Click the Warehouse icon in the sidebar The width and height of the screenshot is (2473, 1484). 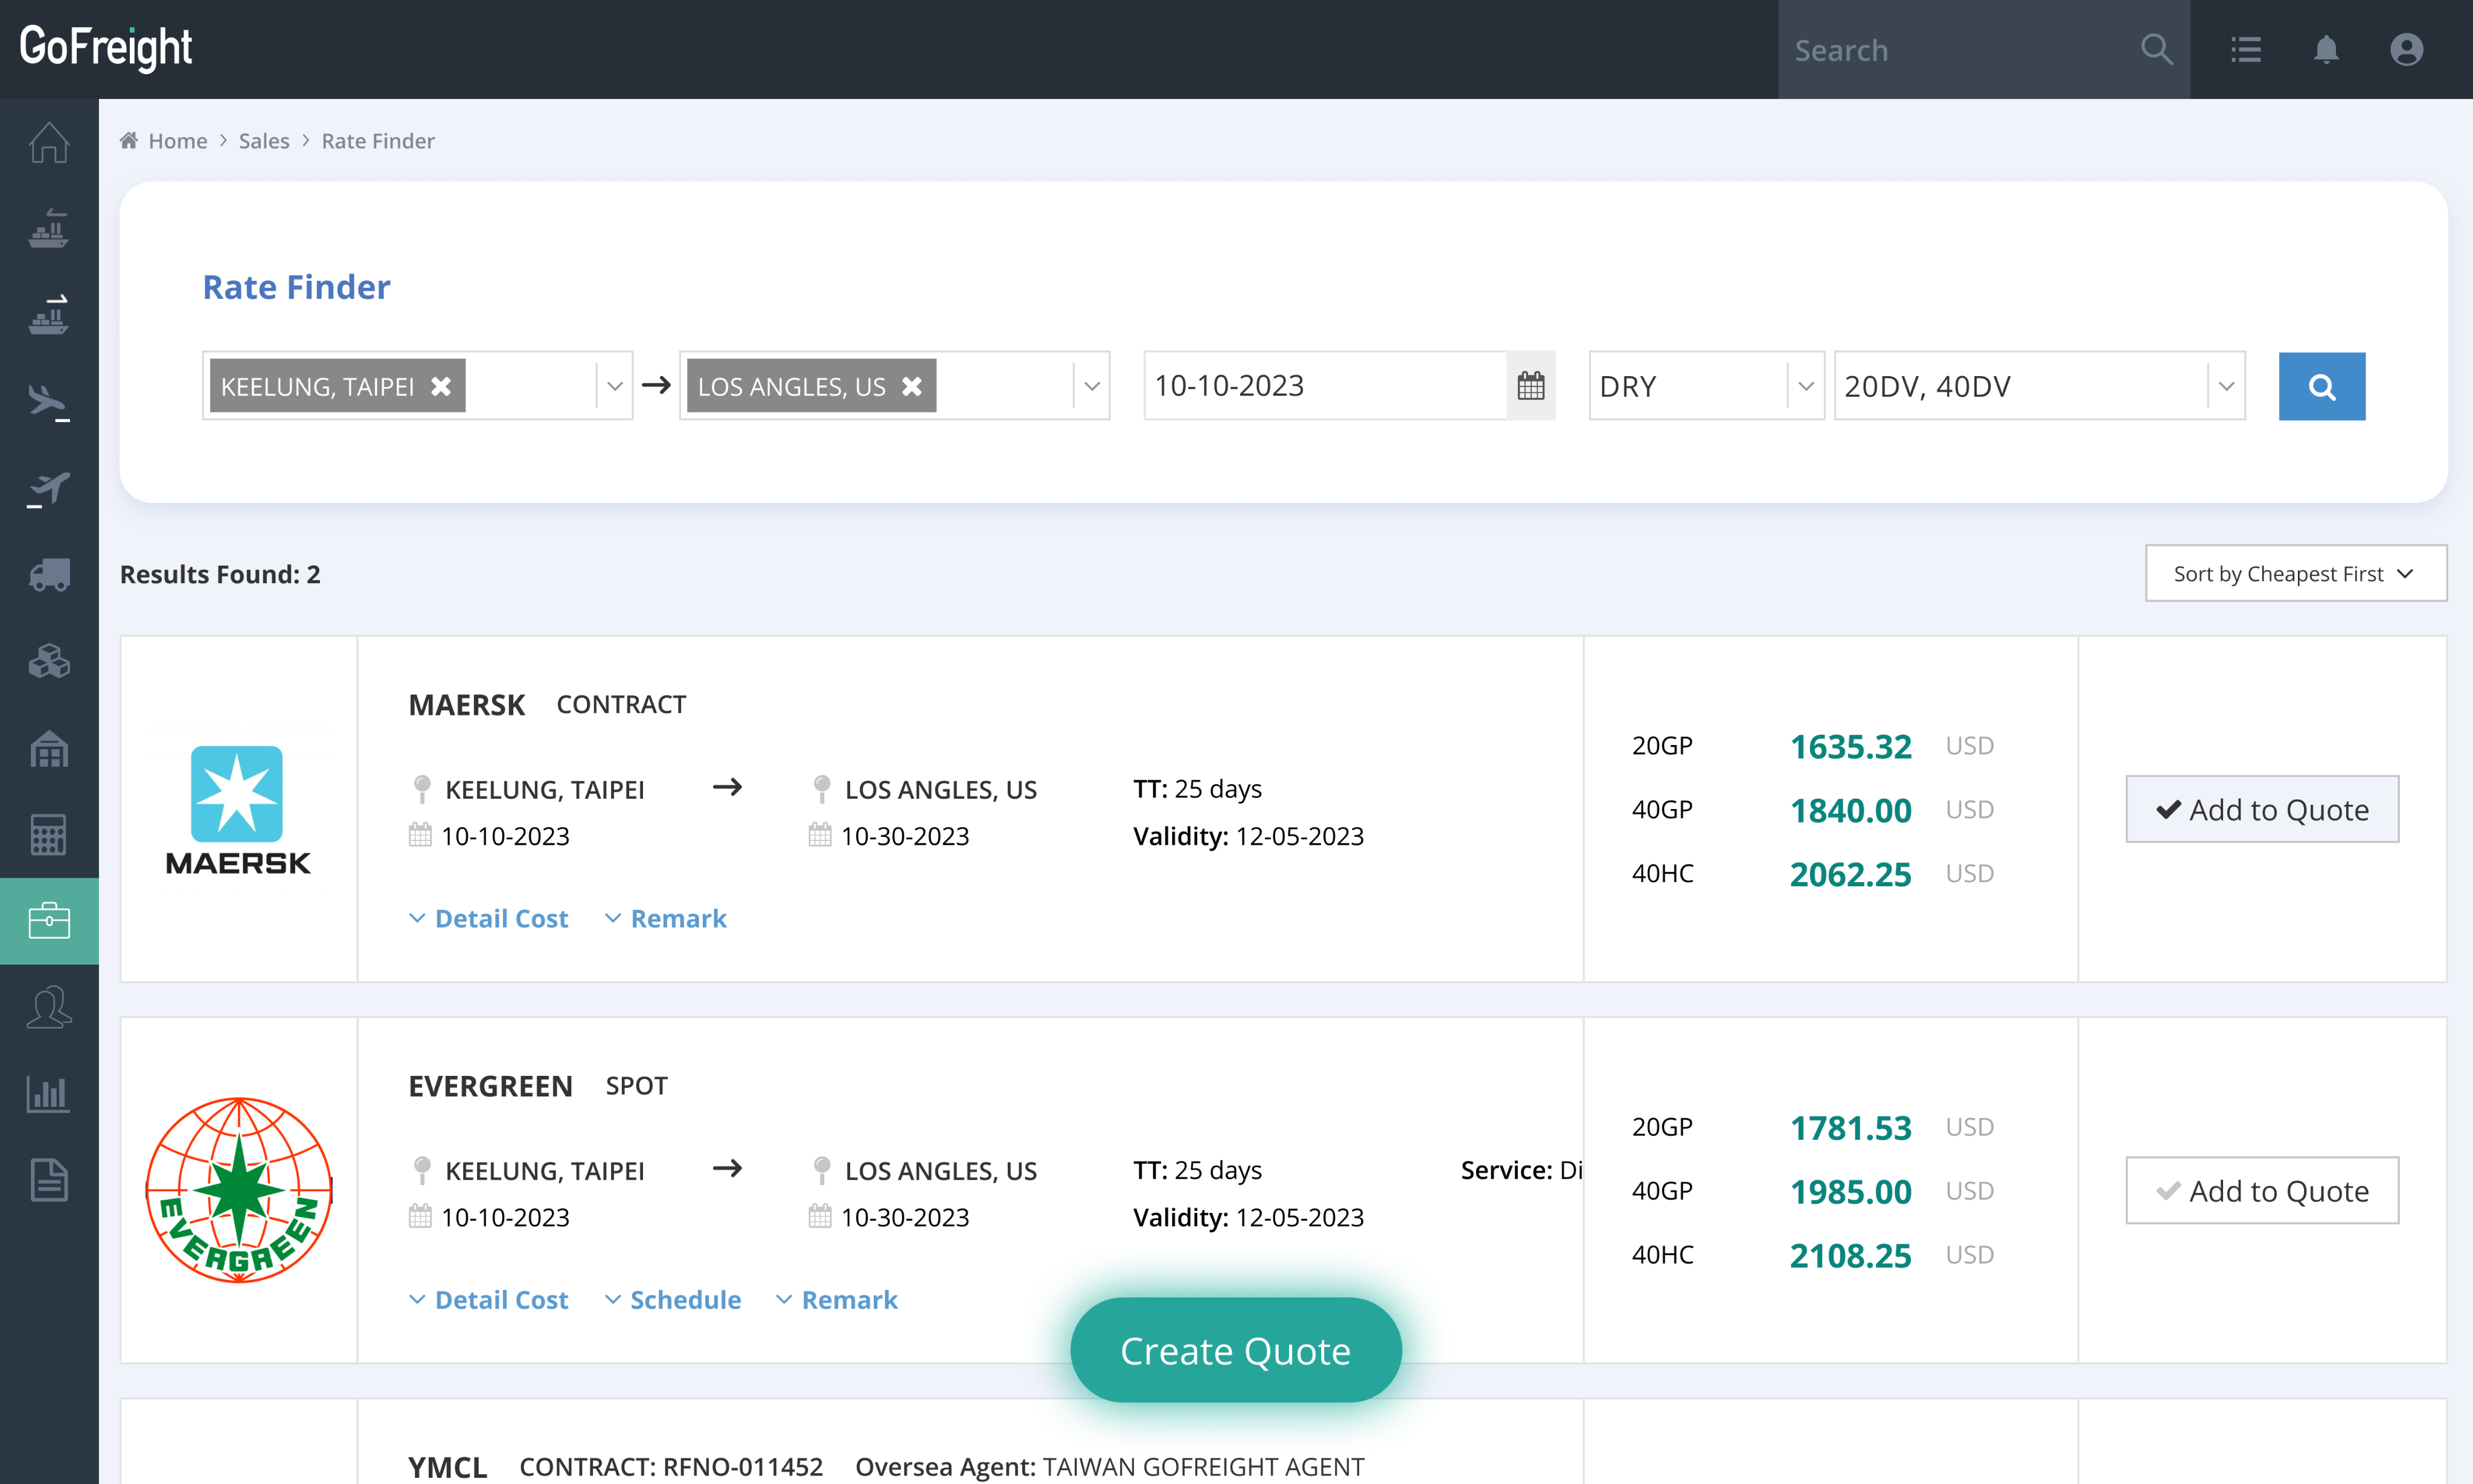coord(49,748)
